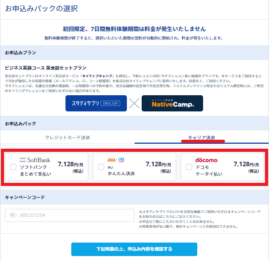269x261 pixels.
Task: Click the SoftBank logo
Action: click(35, 160)
